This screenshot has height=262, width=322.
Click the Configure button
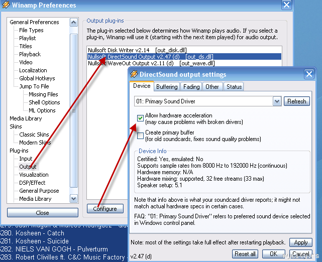(105, 209)
